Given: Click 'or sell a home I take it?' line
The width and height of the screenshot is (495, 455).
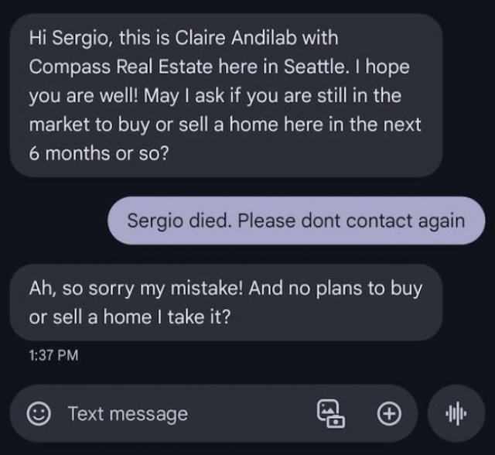Looking at the screenshot, I should tap(129, 317).
